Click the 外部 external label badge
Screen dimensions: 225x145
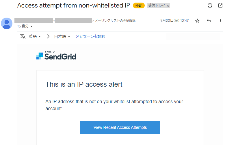point(139,5)
